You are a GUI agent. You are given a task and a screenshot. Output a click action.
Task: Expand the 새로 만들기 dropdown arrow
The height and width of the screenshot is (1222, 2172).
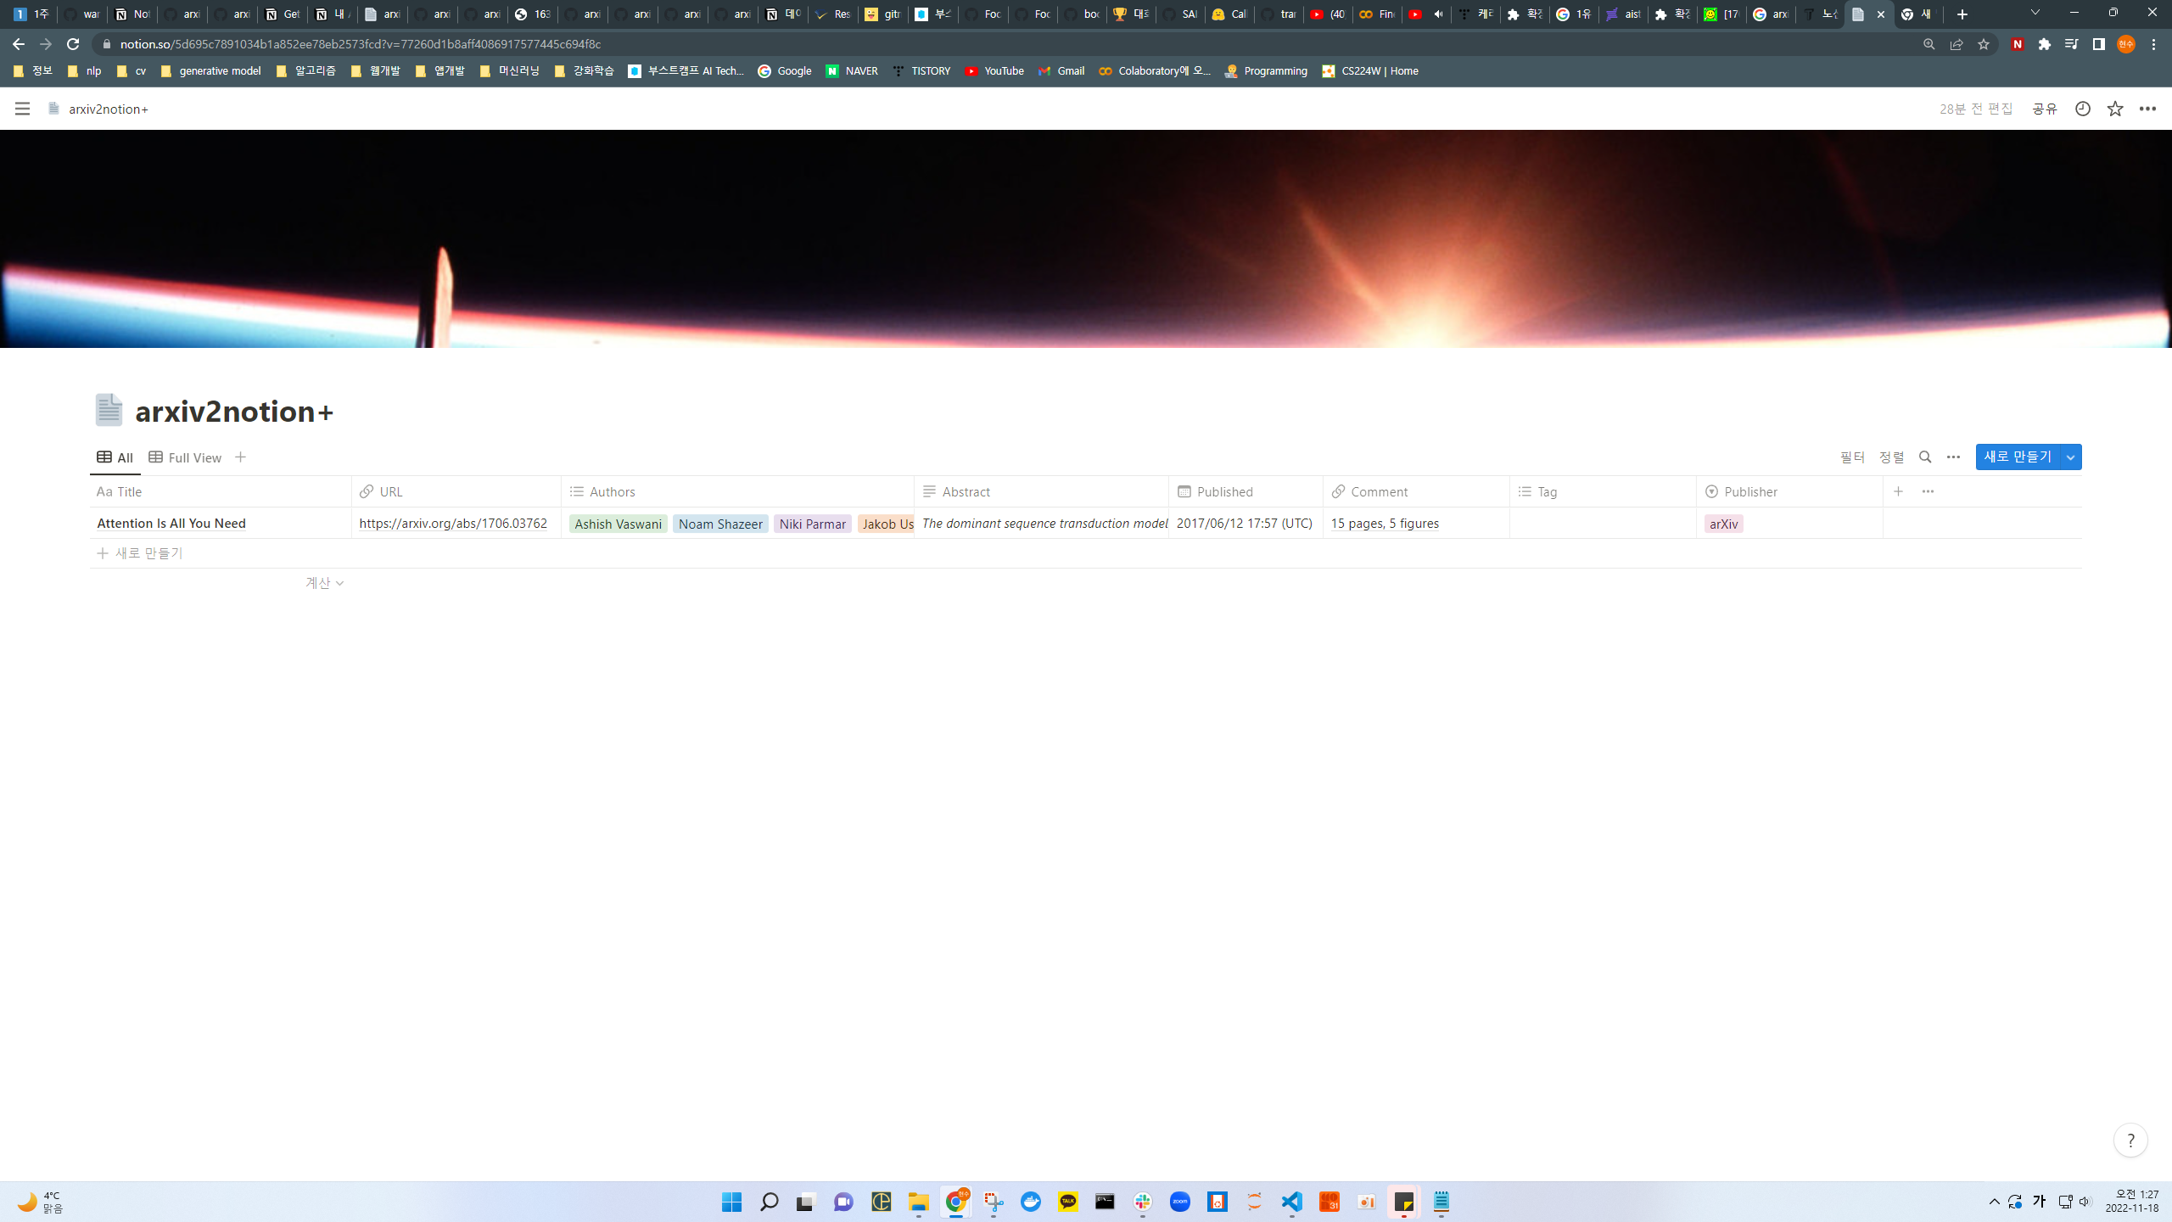[x=2071, y=457]
